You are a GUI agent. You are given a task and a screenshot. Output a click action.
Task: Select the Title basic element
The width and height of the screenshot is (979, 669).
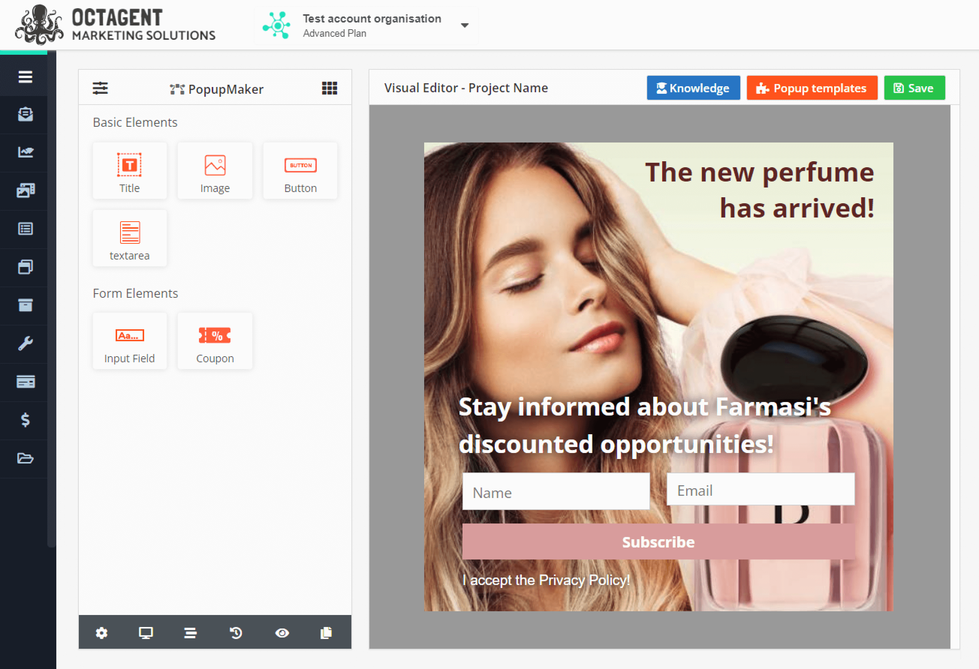coord(130,171)
